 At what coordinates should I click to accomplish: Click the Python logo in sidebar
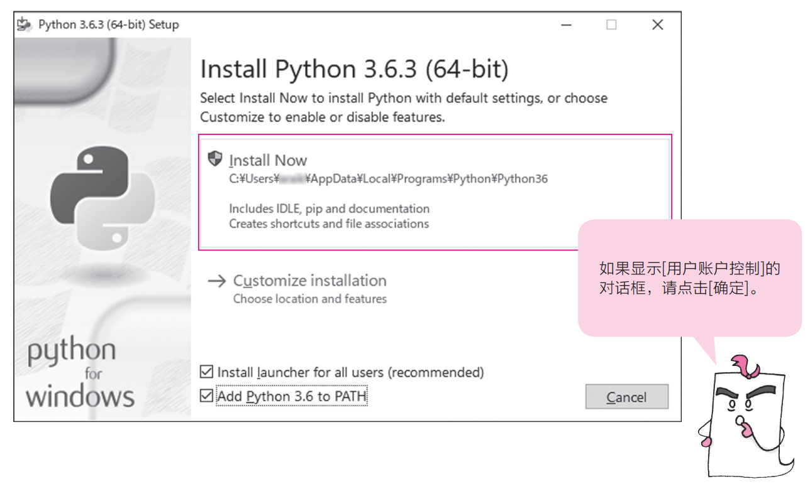coord(103,196)
